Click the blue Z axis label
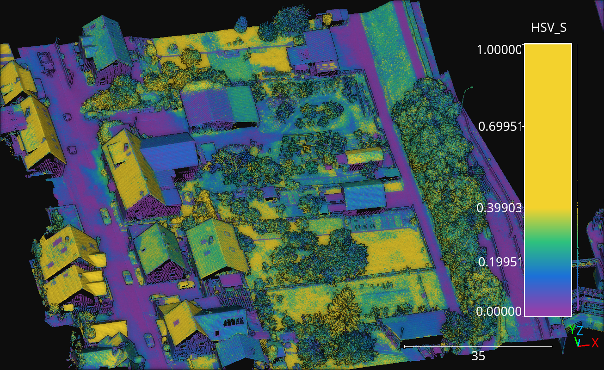 579,331
